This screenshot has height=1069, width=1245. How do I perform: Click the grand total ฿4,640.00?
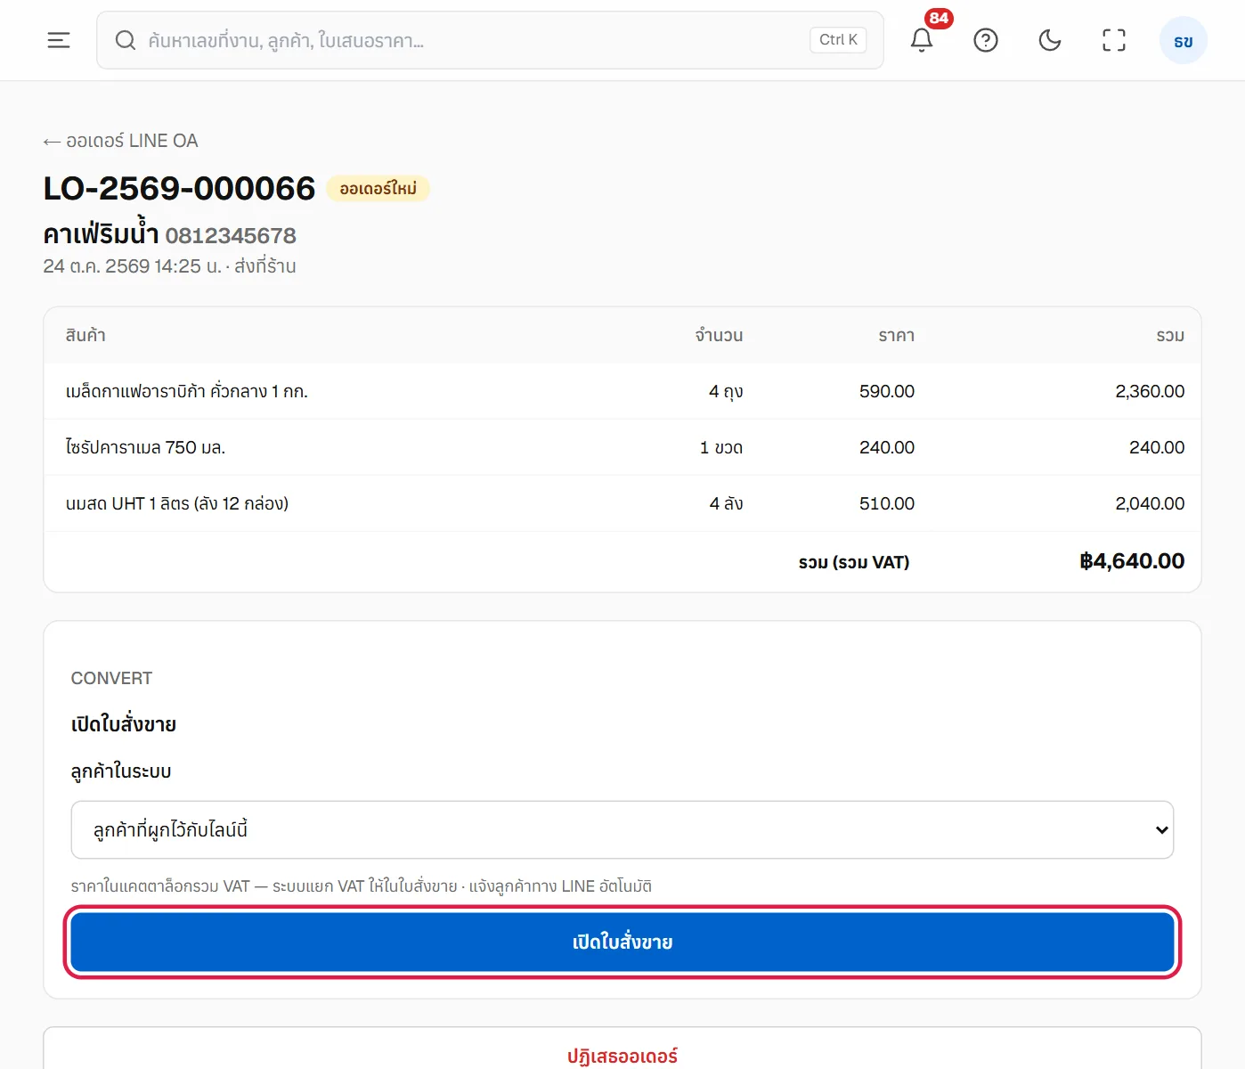tap(1132, 561)
